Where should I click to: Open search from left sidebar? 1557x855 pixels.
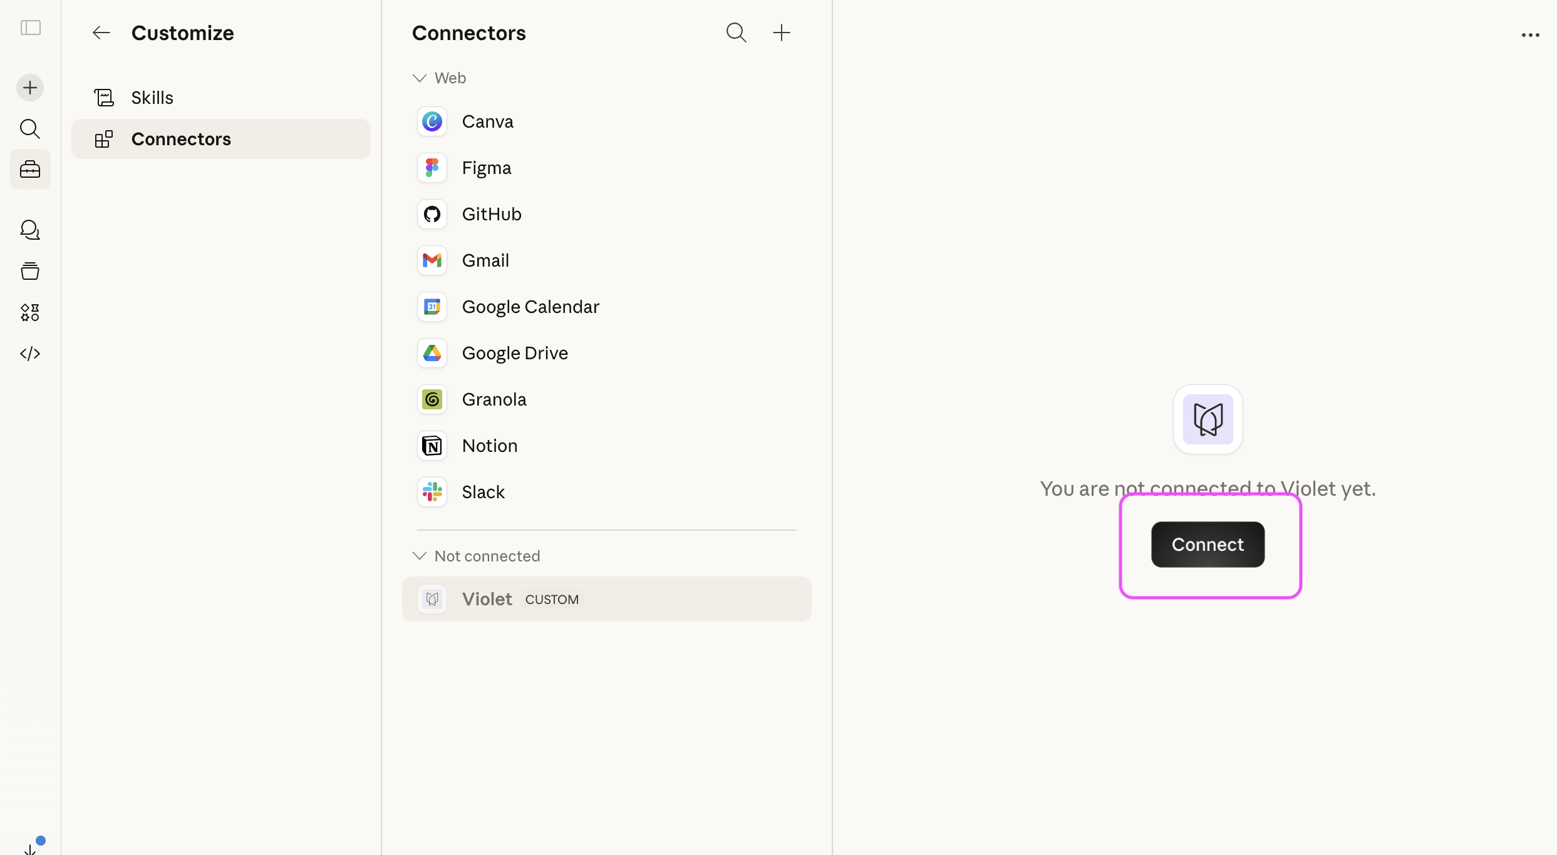[30, 129]
